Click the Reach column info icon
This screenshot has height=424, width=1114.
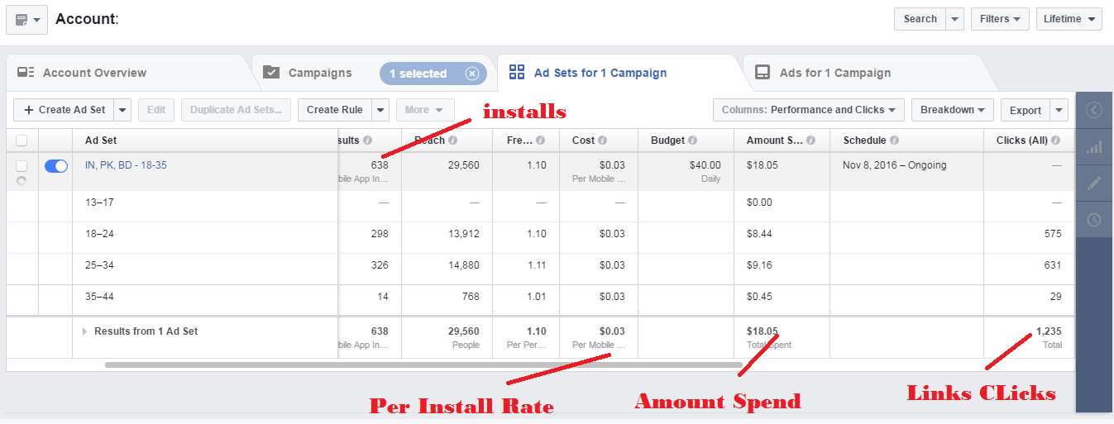coord(453,141)
